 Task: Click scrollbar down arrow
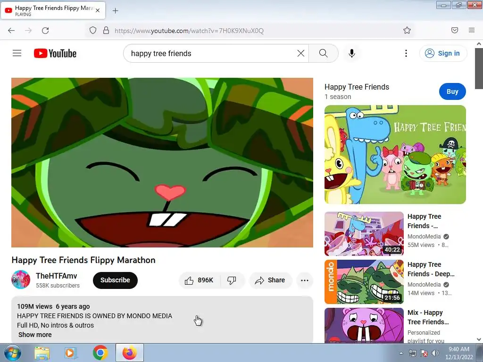479,339
